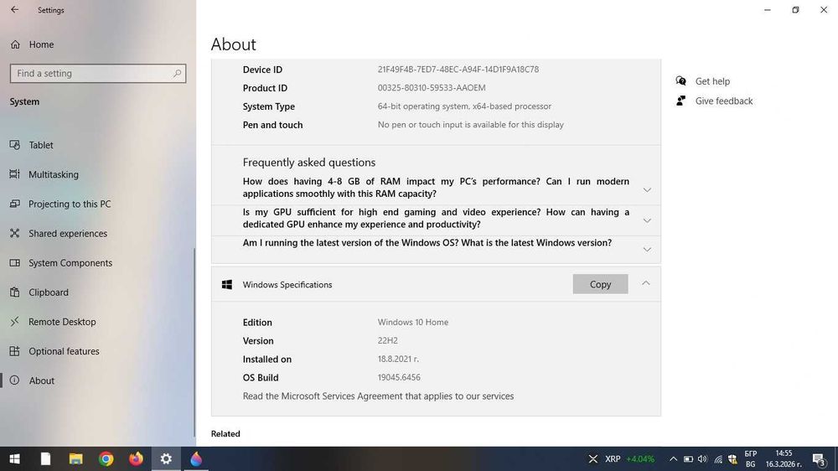Show hidden system tray icons
Image resolution: width=838 pixels, height=471 pixels.
click(673, 458)
